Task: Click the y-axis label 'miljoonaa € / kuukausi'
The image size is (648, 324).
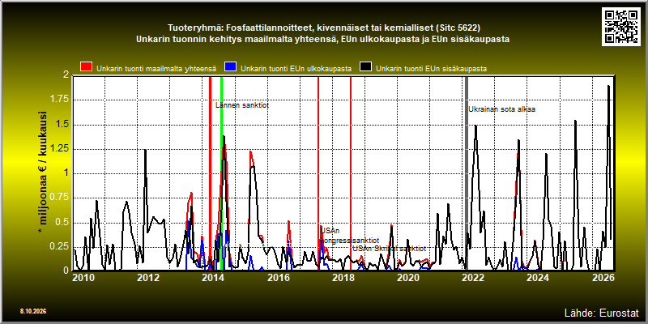Action: (x=41, y=173)
